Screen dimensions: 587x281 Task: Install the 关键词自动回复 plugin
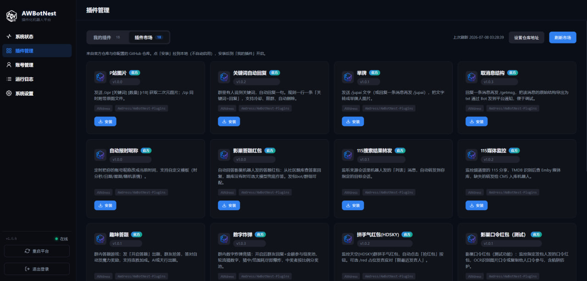click(229, 122)
